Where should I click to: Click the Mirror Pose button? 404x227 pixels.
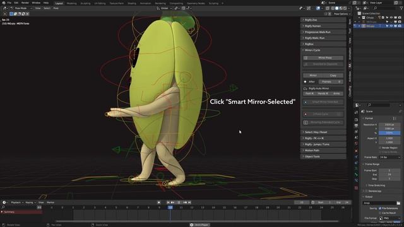pos(323,58)
